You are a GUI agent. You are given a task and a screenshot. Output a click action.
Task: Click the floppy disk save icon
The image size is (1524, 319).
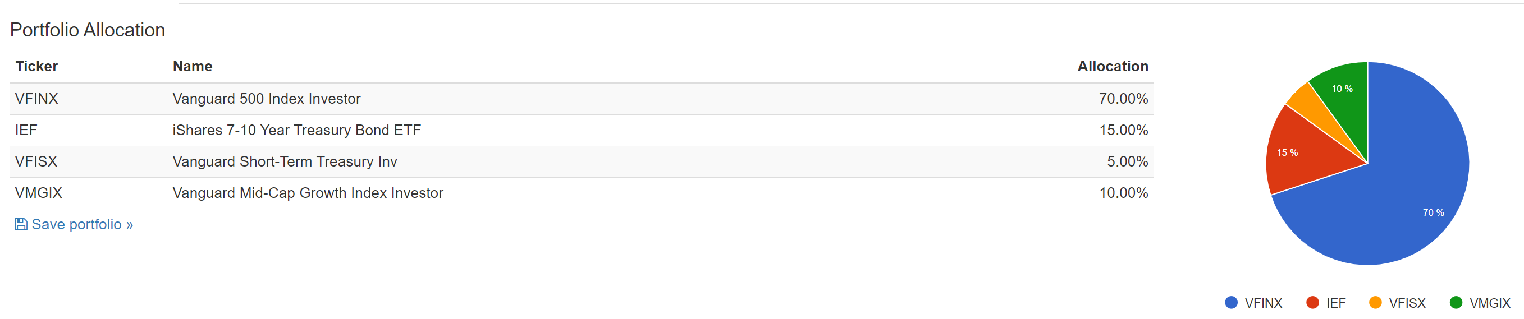(21, 224)
